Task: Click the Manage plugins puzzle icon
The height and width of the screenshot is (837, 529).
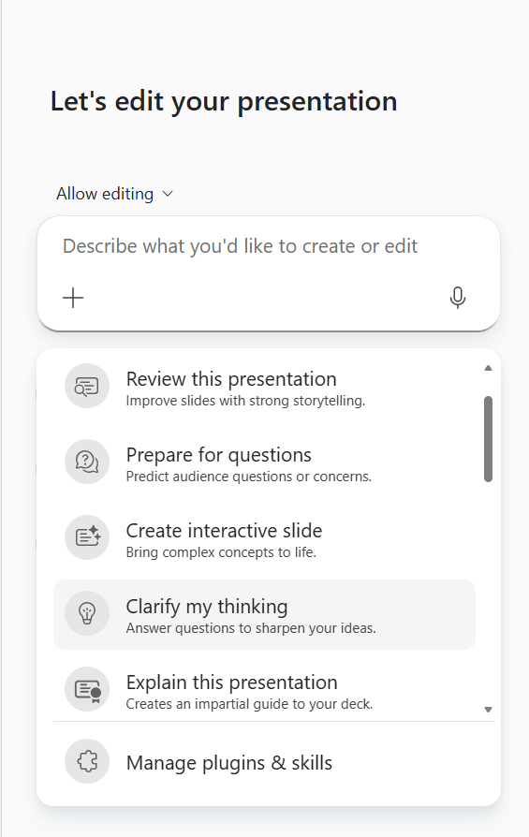Action: pos(87,761)
